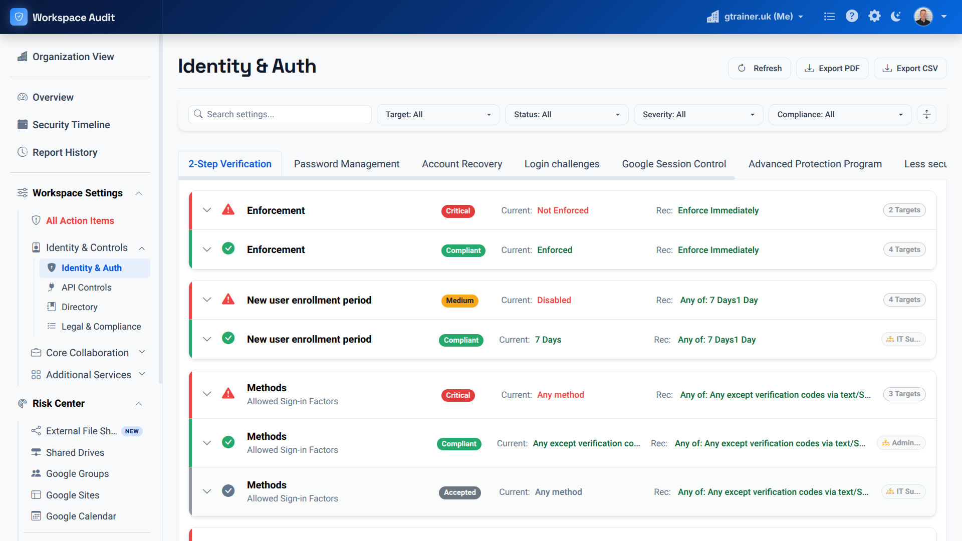This screenshot has height=541, width=962.
Task: Click the Workspace Audit shield logo
Action: [19, 17]
